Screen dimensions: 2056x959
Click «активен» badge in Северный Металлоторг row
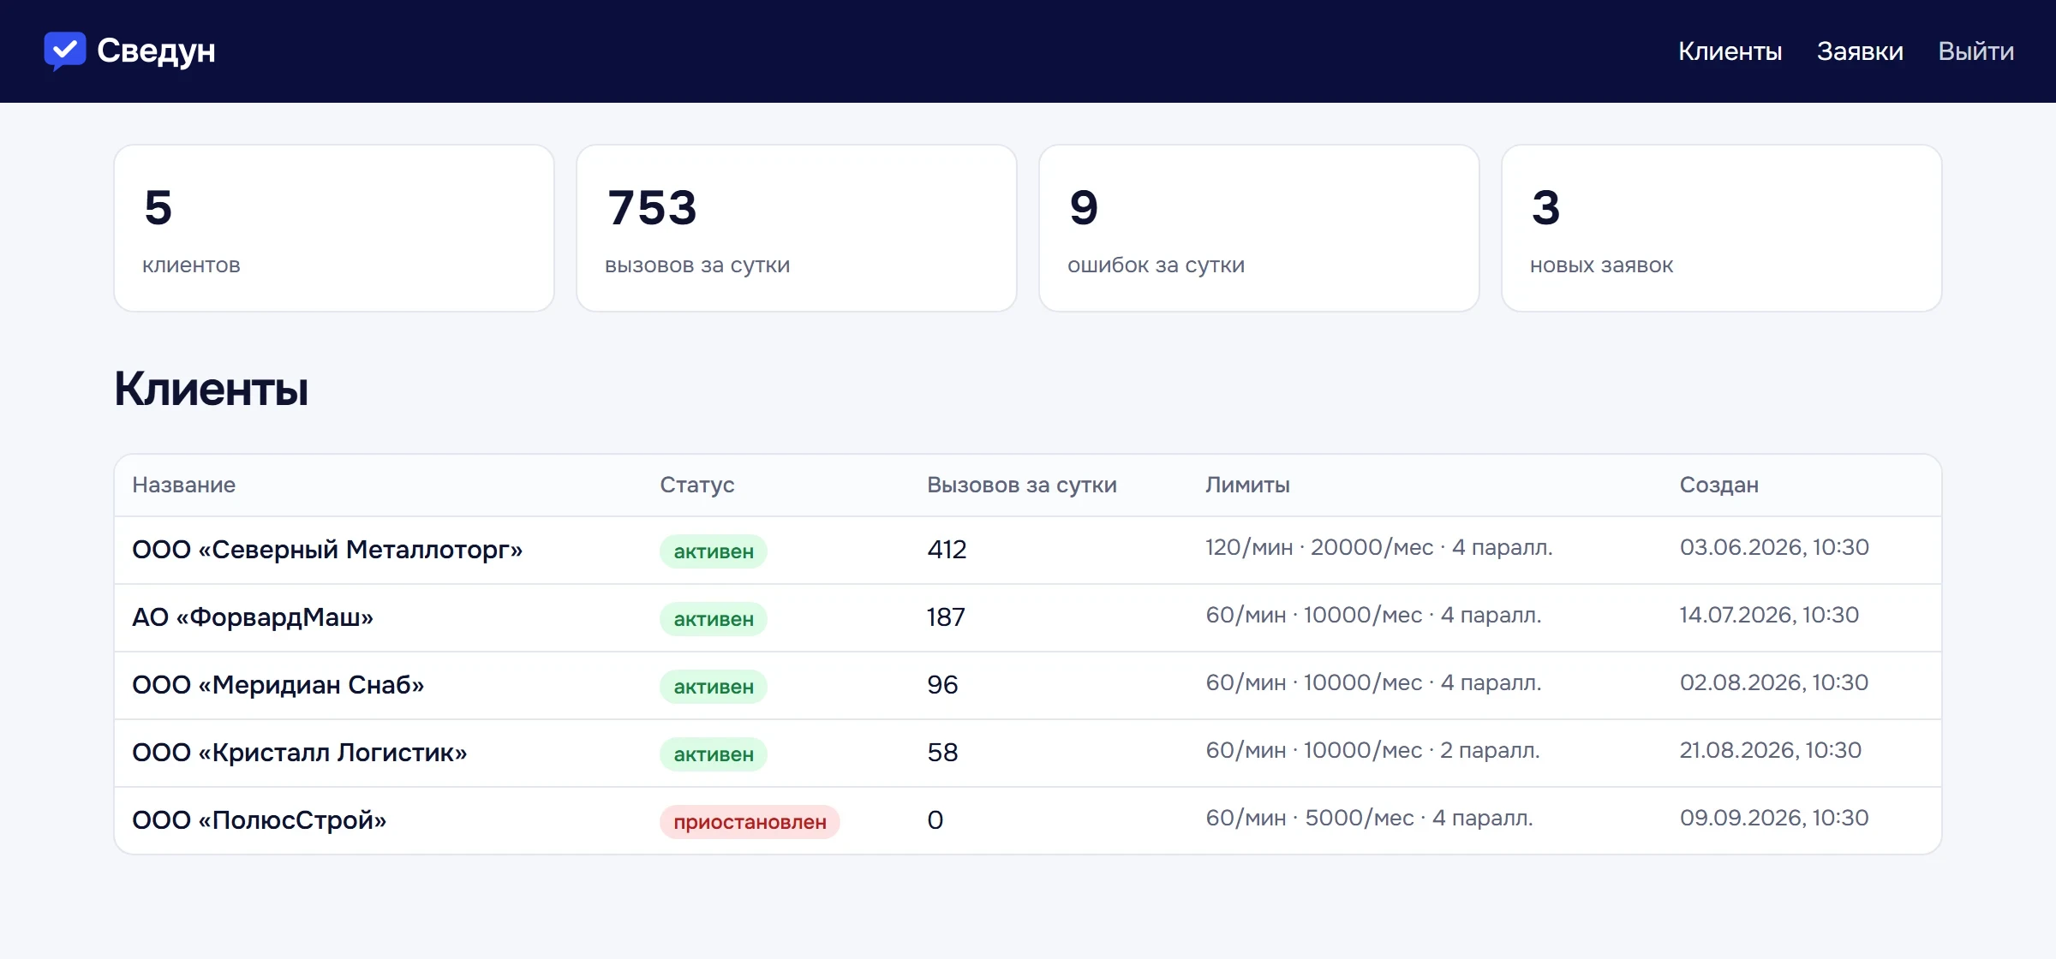714,551
